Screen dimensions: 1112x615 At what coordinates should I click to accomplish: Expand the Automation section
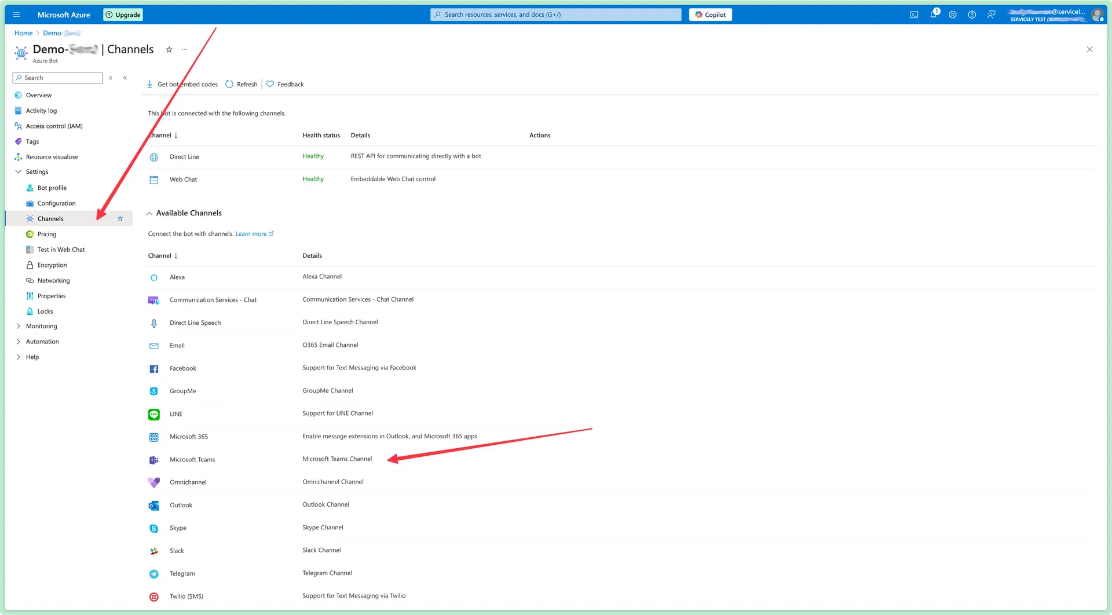[x=18, y=342]
